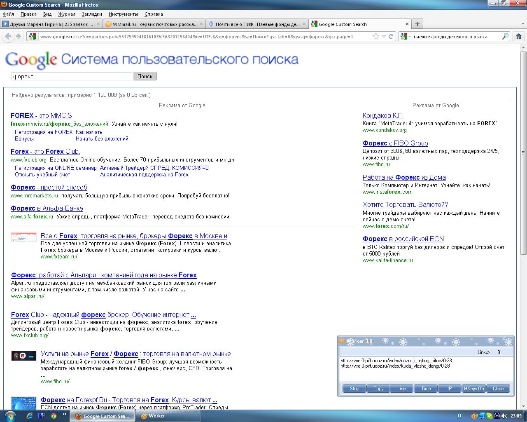Open Хотите Торговать Валютой ad
Image resolution: width=527 pixels, height=422 pixels.
point(405,204)
